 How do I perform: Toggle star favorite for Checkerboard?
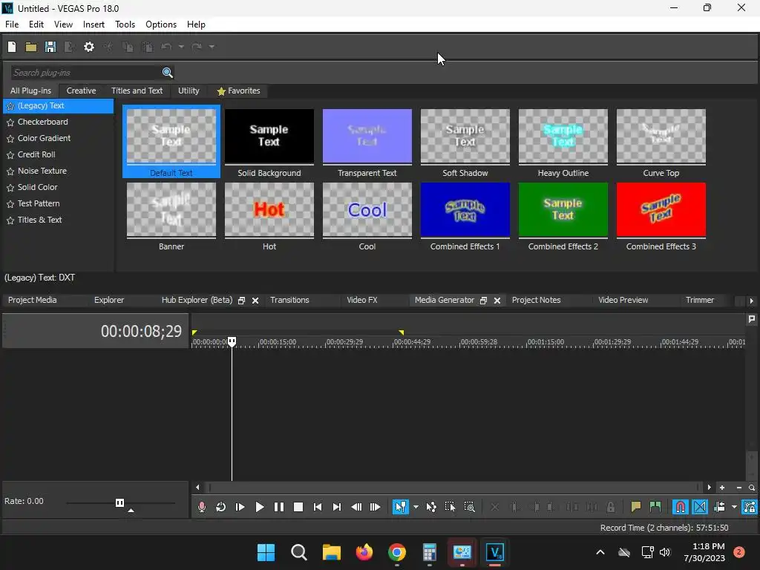point(10,122)
